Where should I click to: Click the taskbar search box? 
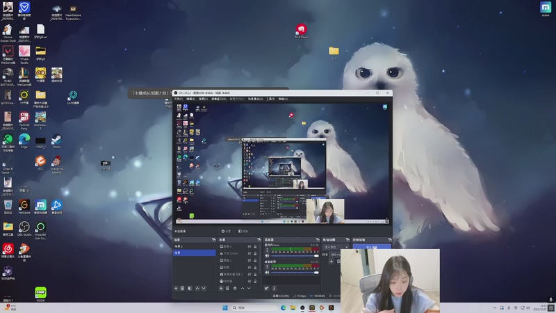coord(254,307)
